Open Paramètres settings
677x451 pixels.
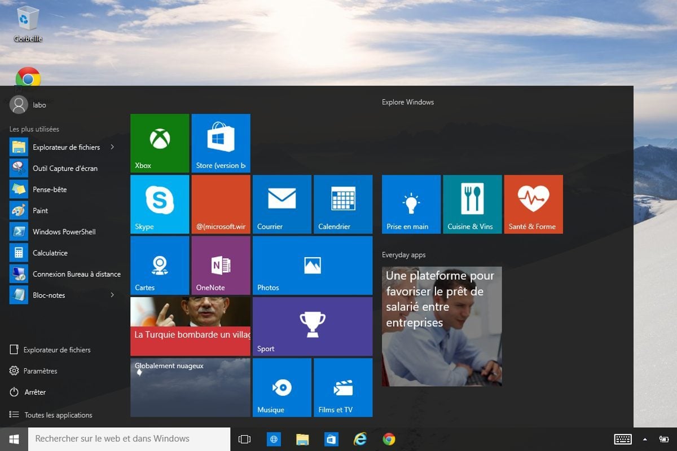pos(34,371)
